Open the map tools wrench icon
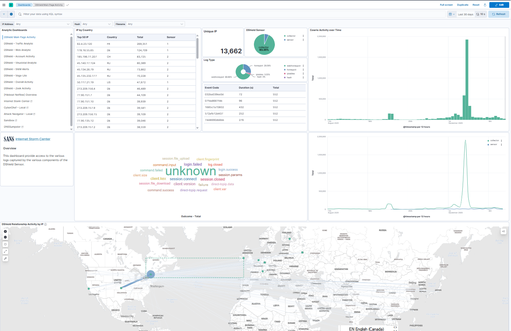Viewport: 511px width, 331px height. (5, 258)
